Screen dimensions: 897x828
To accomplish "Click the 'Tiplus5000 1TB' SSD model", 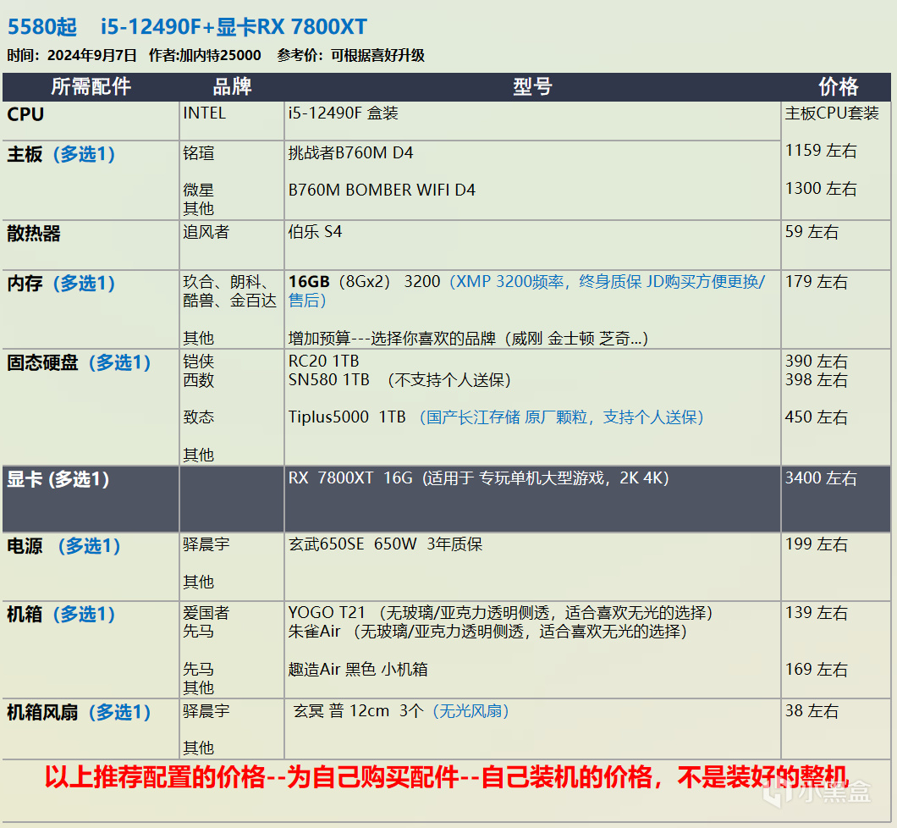I will 347,417.
